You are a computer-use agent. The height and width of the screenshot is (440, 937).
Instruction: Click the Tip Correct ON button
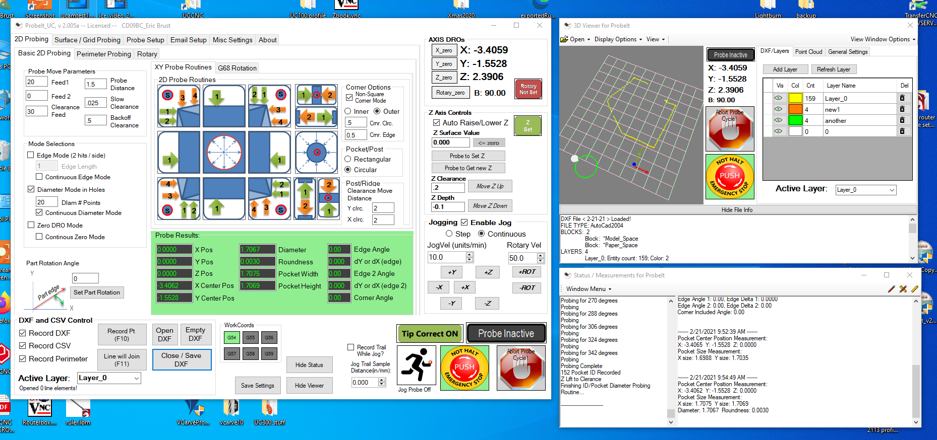click(430, 333)
